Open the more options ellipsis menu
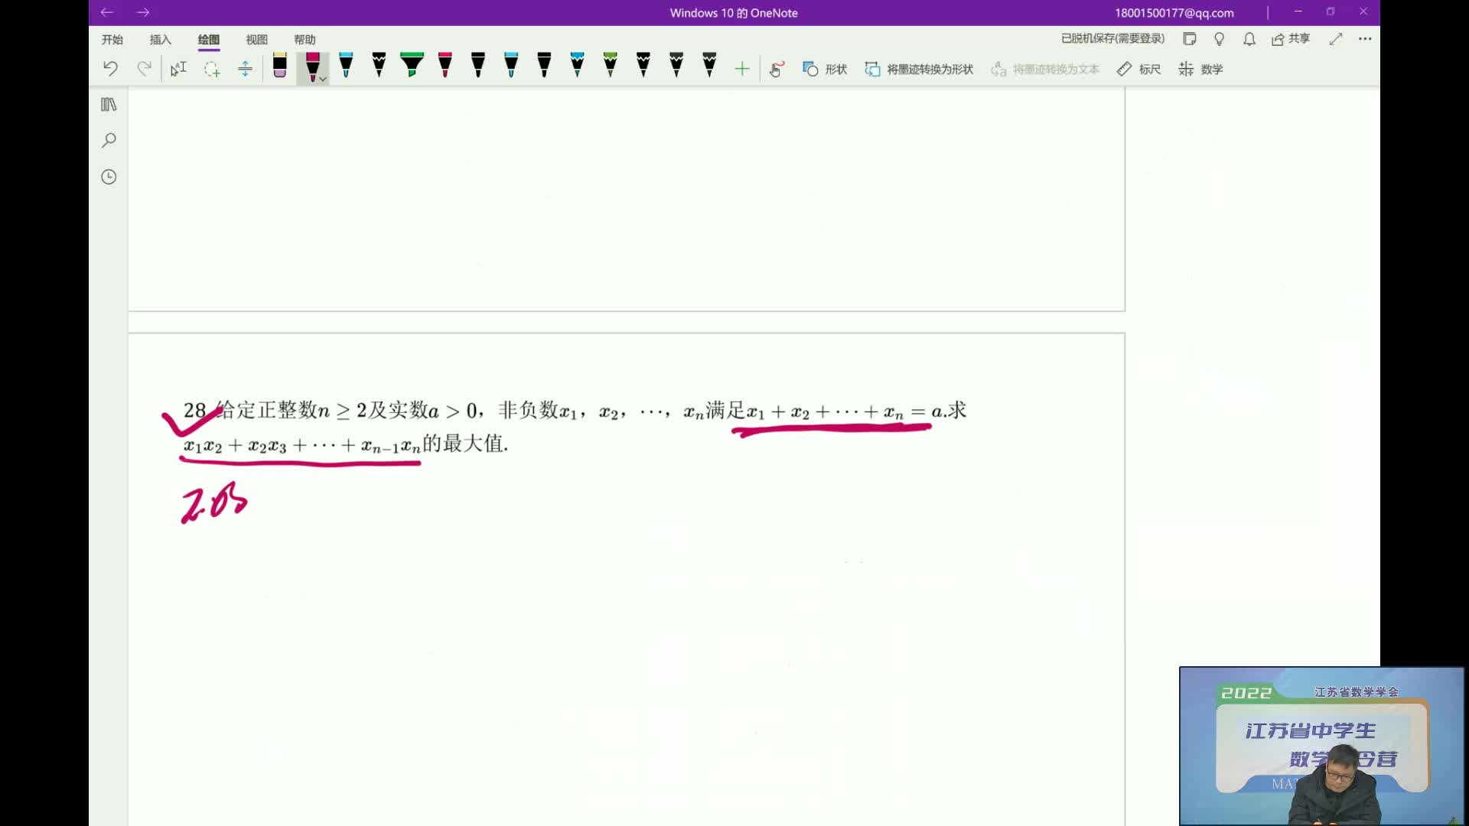 pyautogui.click(x=1365, y=39)
